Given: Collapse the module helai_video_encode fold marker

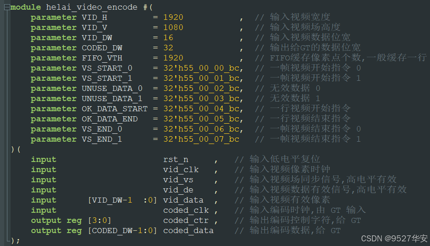Looking at the screenshot, I should [6, 7].
